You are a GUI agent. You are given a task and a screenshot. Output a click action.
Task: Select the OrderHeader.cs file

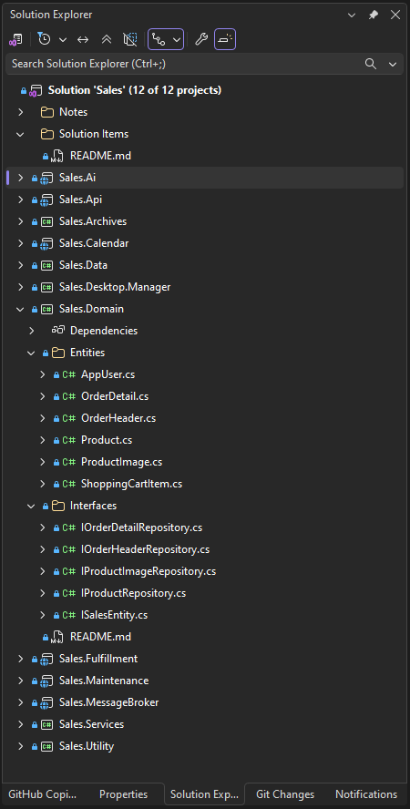pos(118,418)
